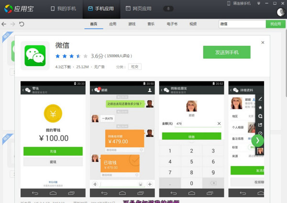The height and width of the screenshot is (203, 287).
Task: Open the 详细资料 screenshot thumbnail
Action: [x=246, y=139]
